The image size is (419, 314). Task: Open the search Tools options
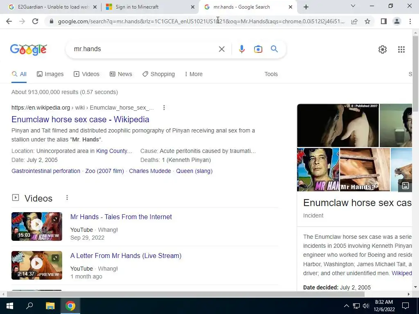271,74
